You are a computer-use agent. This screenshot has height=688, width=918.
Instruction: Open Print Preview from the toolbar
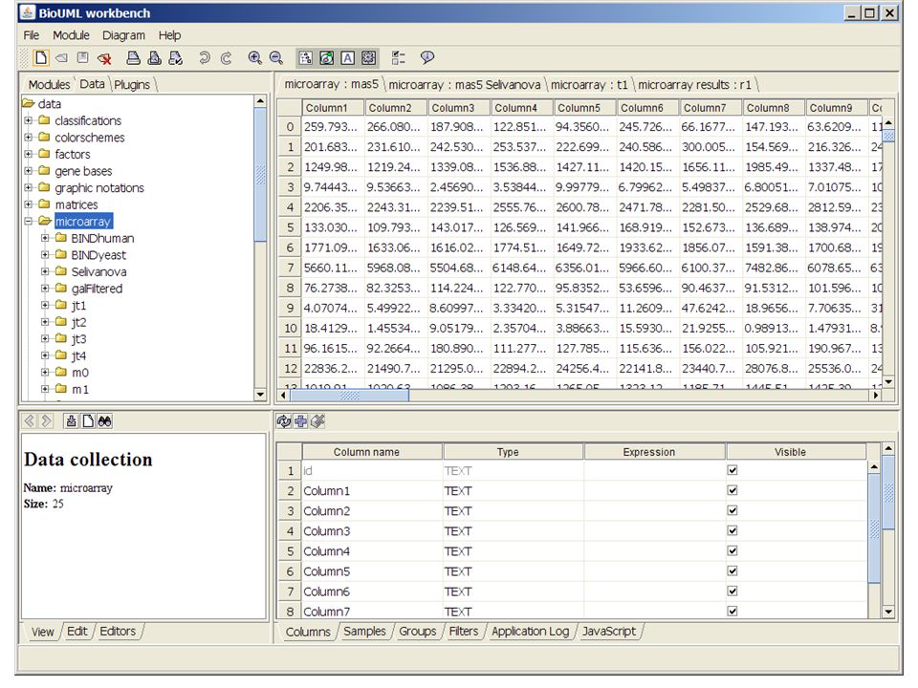point(155,57)
